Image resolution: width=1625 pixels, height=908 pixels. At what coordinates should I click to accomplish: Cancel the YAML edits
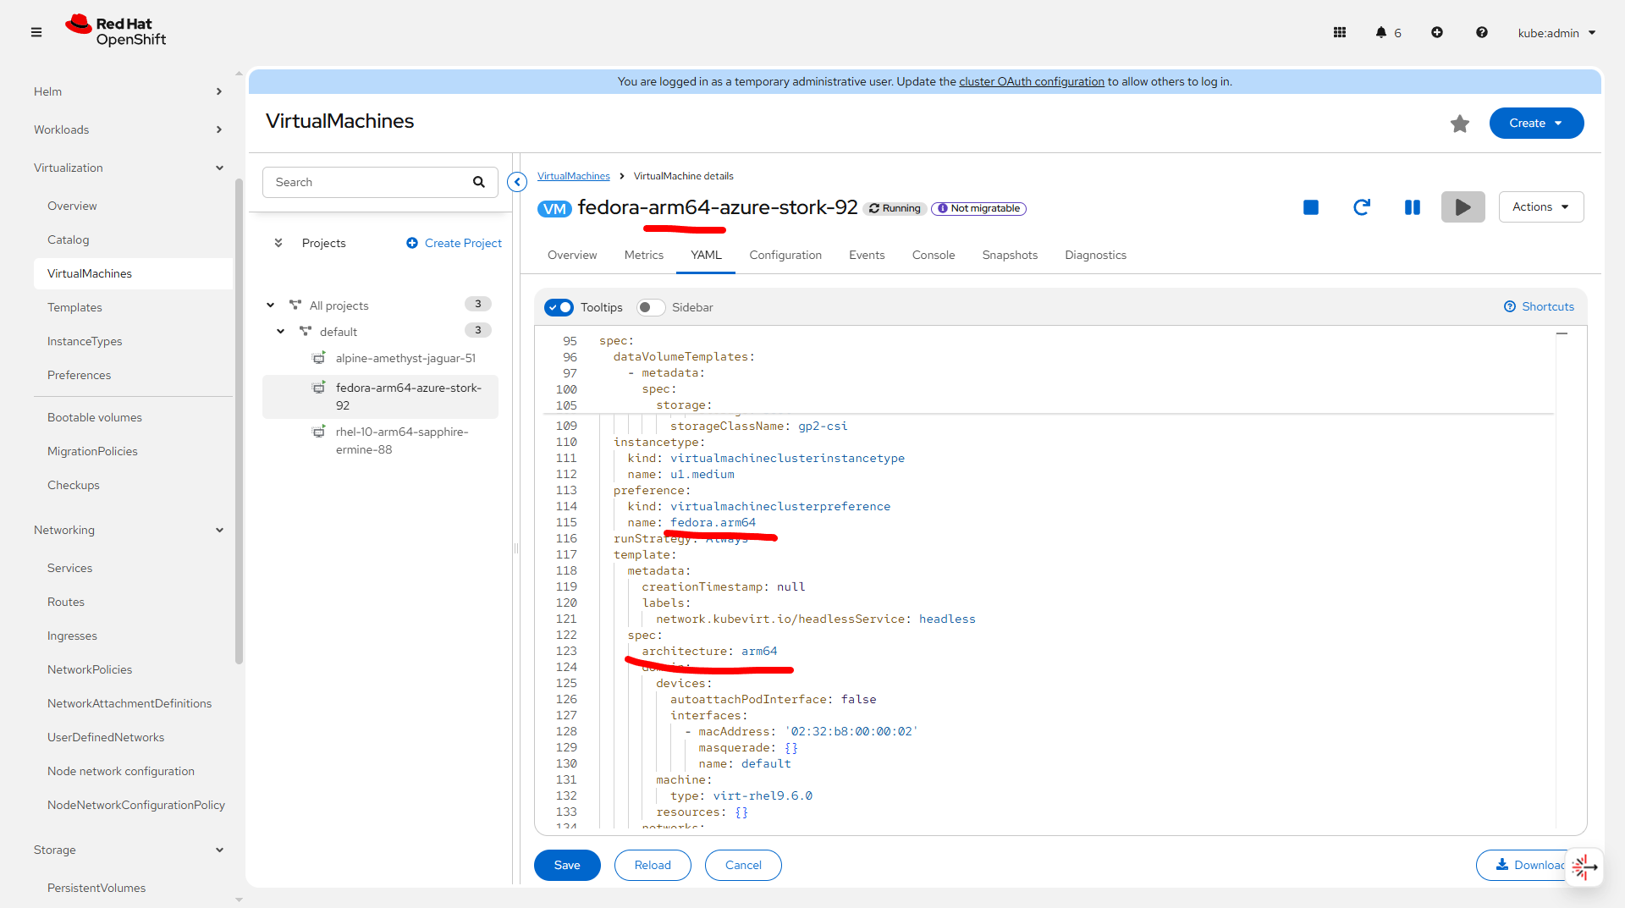click(x=743, y=865)
